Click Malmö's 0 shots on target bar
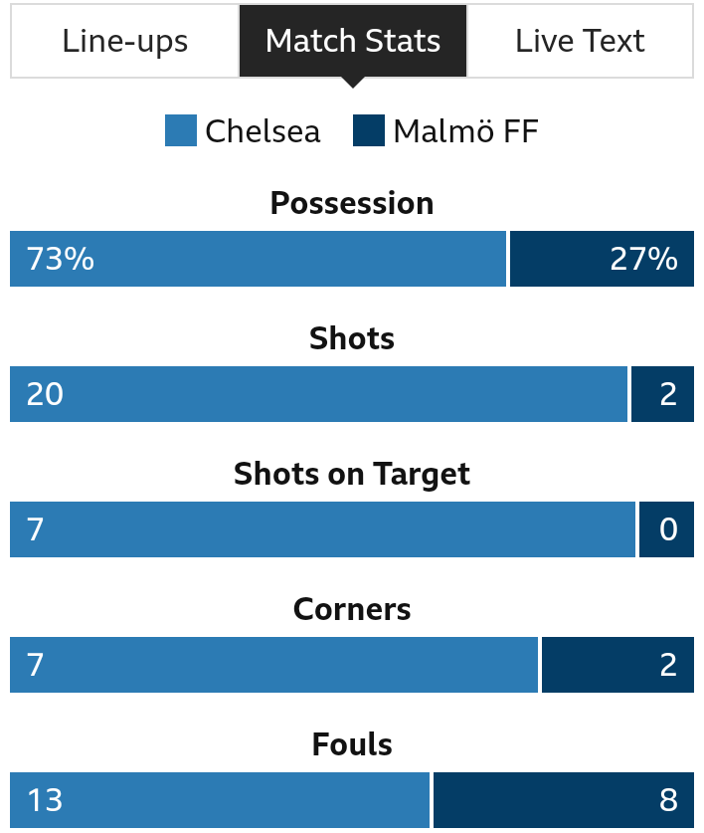 pos(666,529)
